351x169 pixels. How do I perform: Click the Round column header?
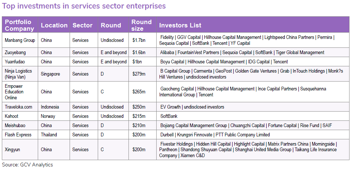coord(111,25)
